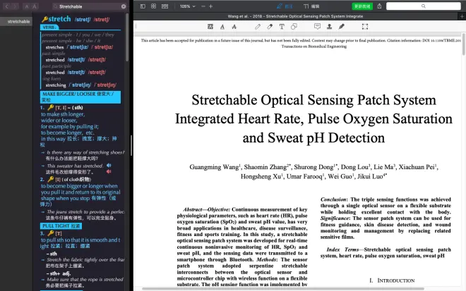The image size is (466, 291).
Task: Zoom out with the minus button
Action: [x=203, y=6]
